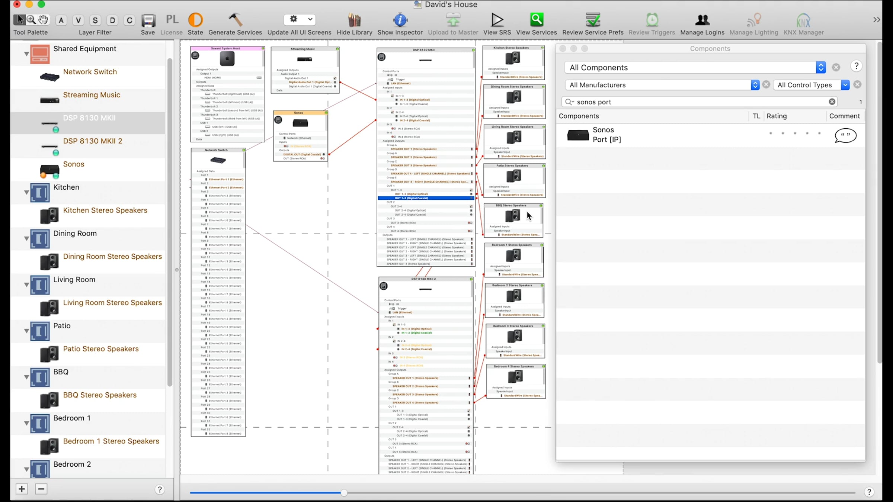
Task: Launch View SRS from the toolbar
Action: coord(497,20)
